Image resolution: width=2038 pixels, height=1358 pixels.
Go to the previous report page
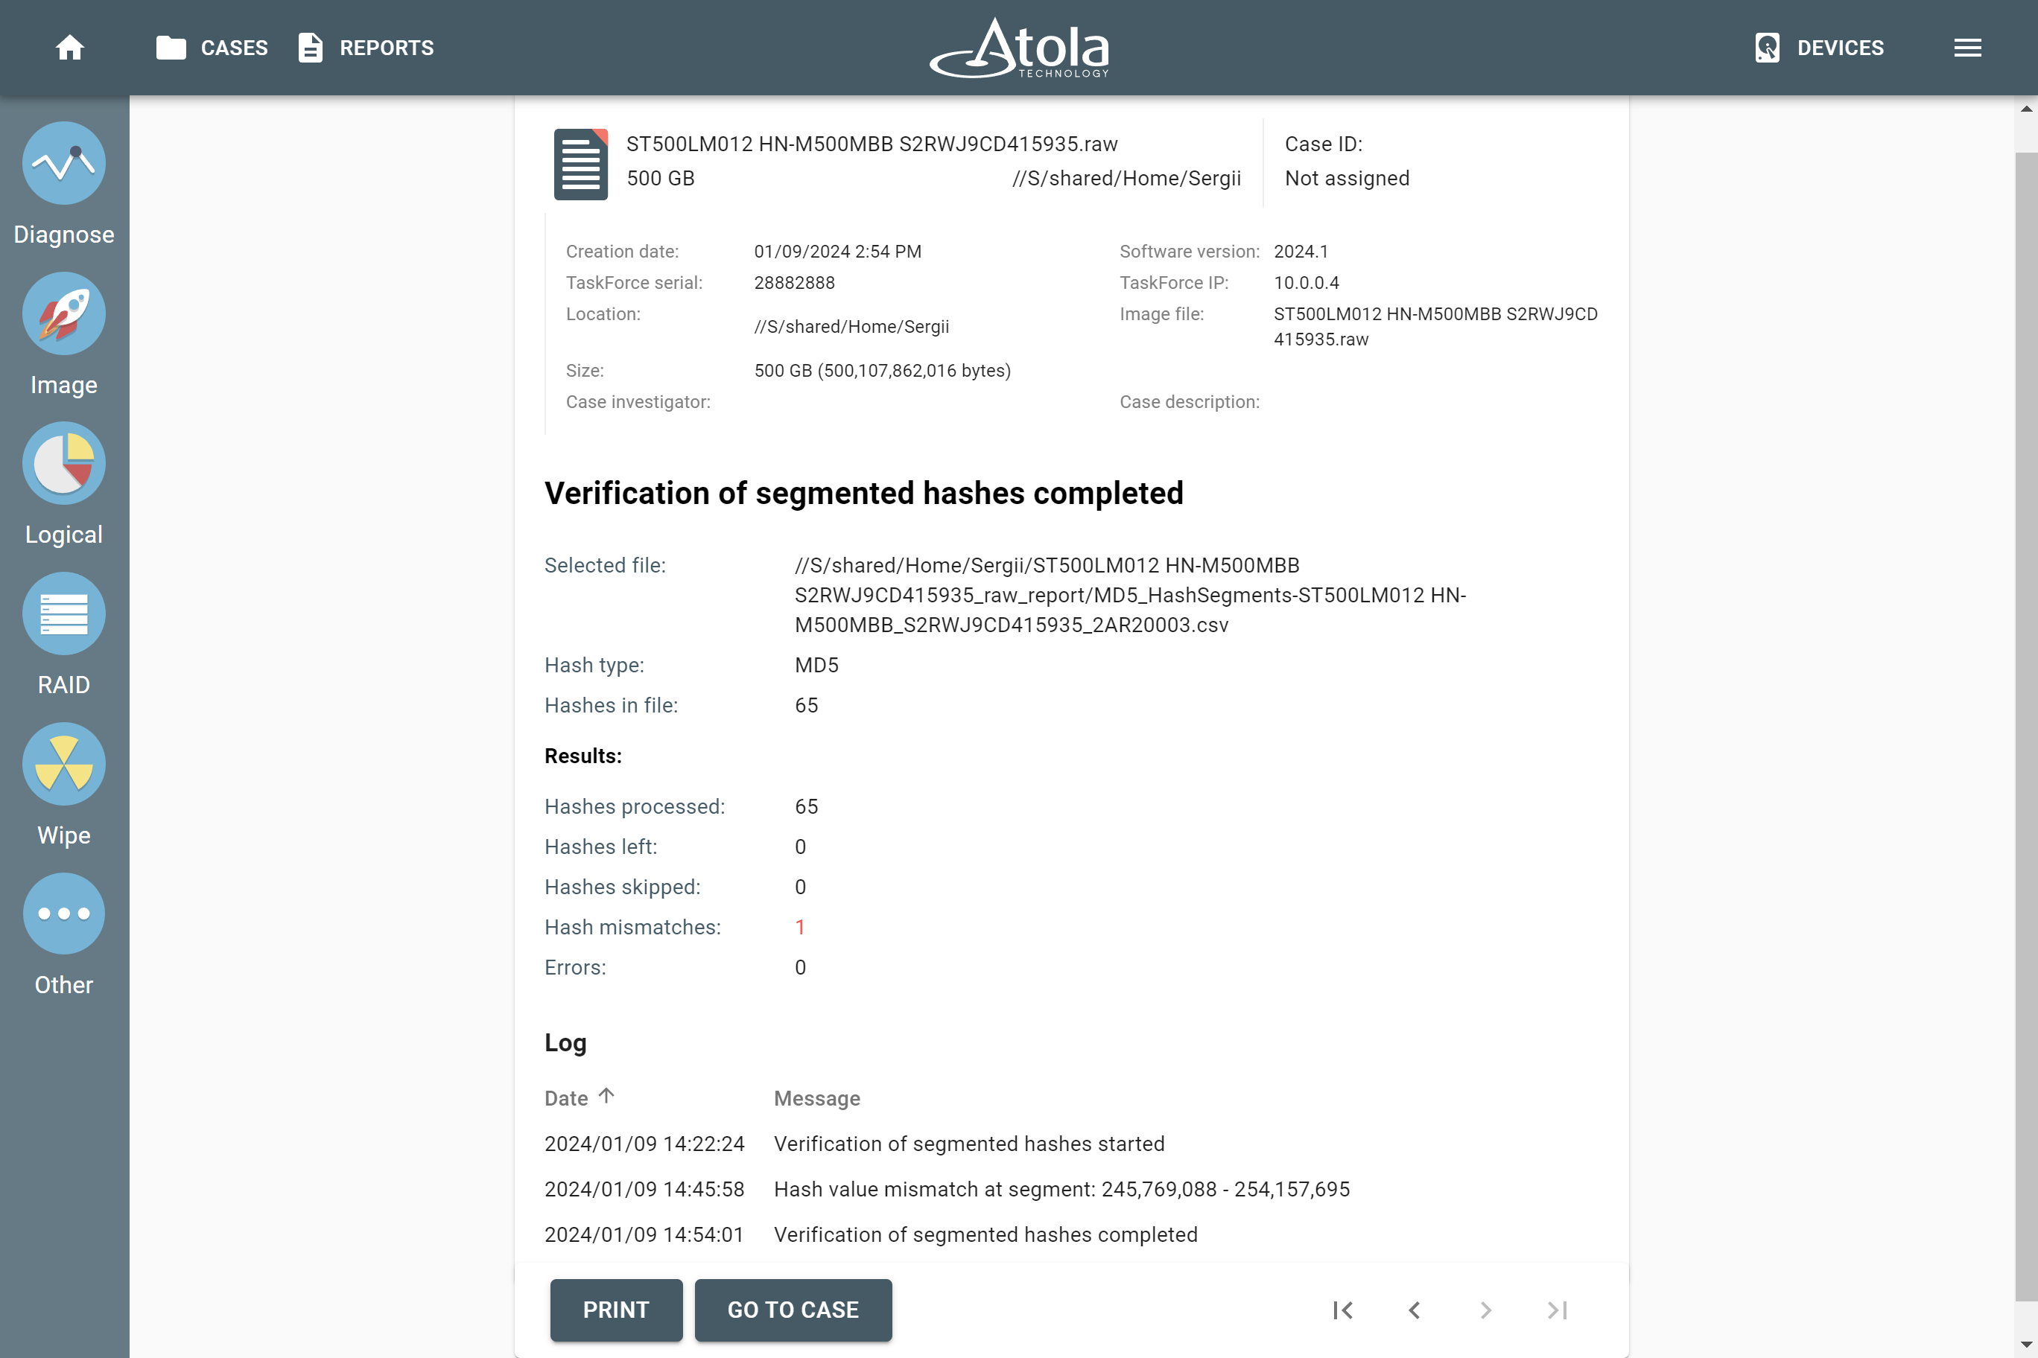pos(1414,1310)
